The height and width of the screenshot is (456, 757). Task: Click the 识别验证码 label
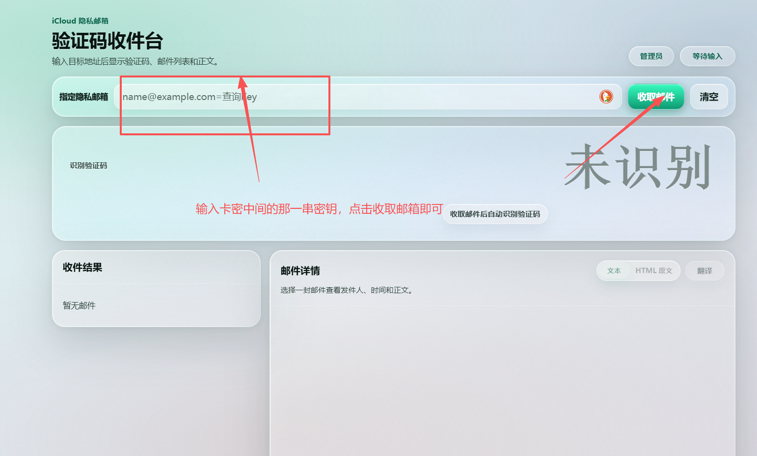(x=88, y=165)
